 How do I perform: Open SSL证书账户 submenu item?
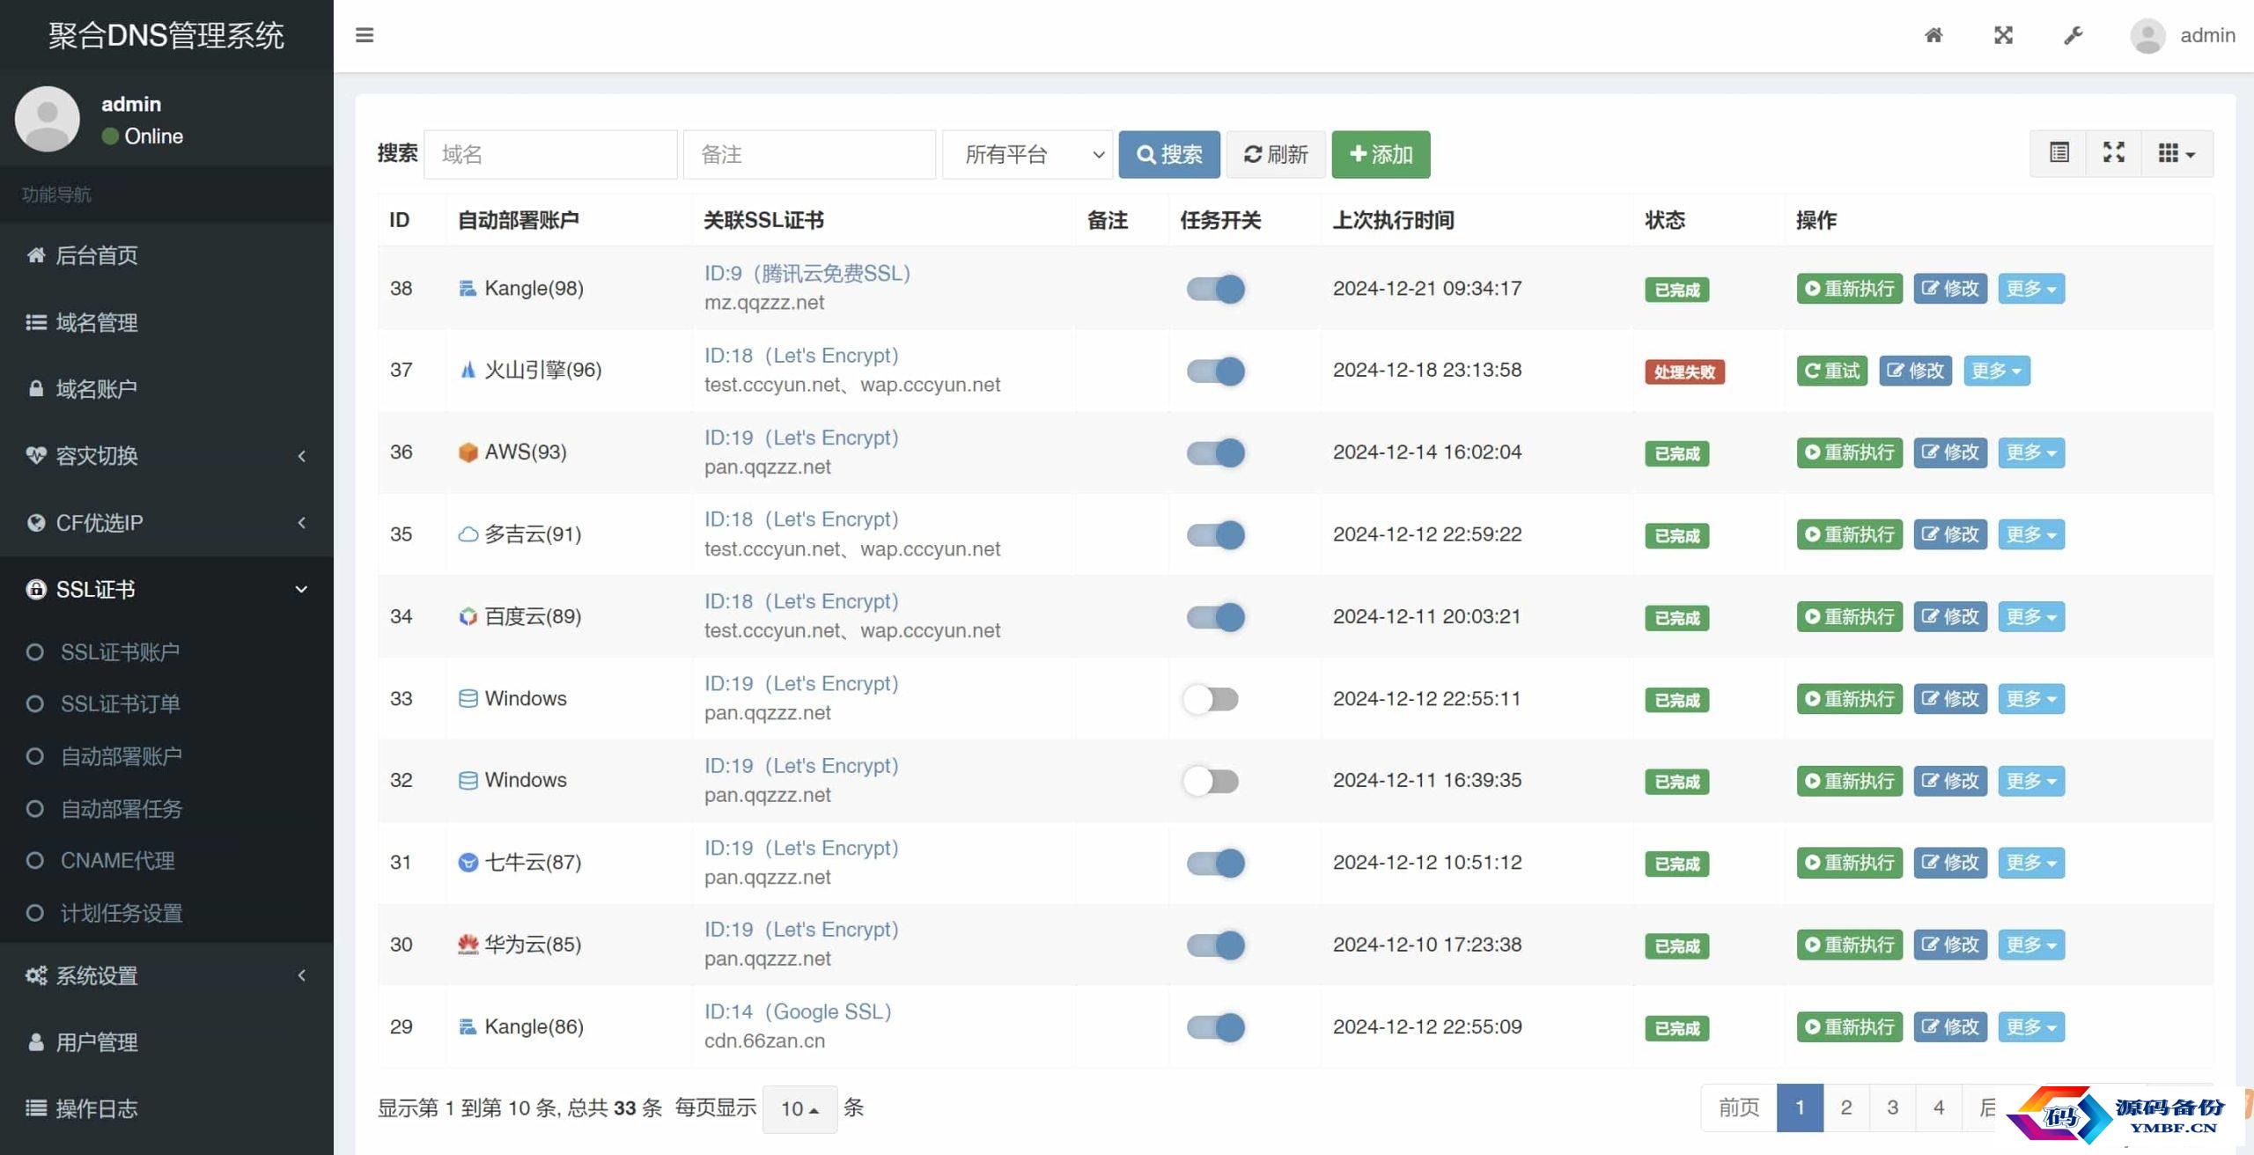(166, 652)
